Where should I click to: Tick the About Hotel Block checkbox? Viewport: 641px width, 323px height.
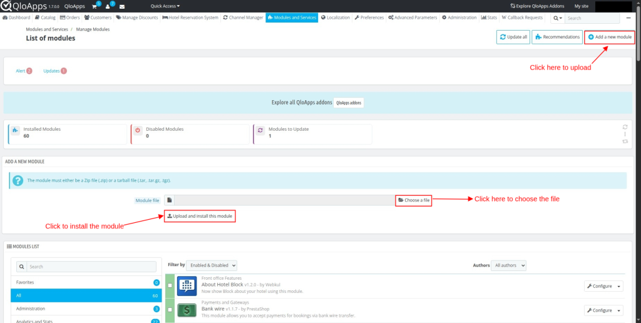point(170,286)
